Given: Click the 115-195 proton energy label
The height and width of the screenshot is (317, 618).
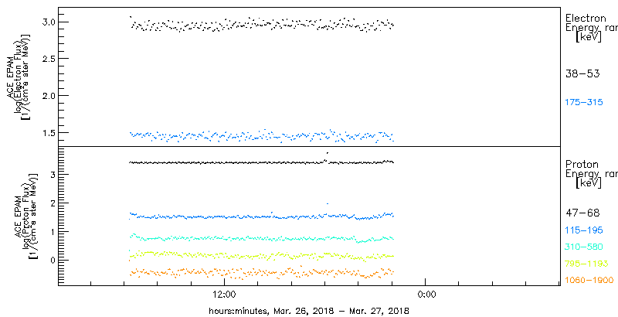Looking at the screenshot, I should [584, 230].
